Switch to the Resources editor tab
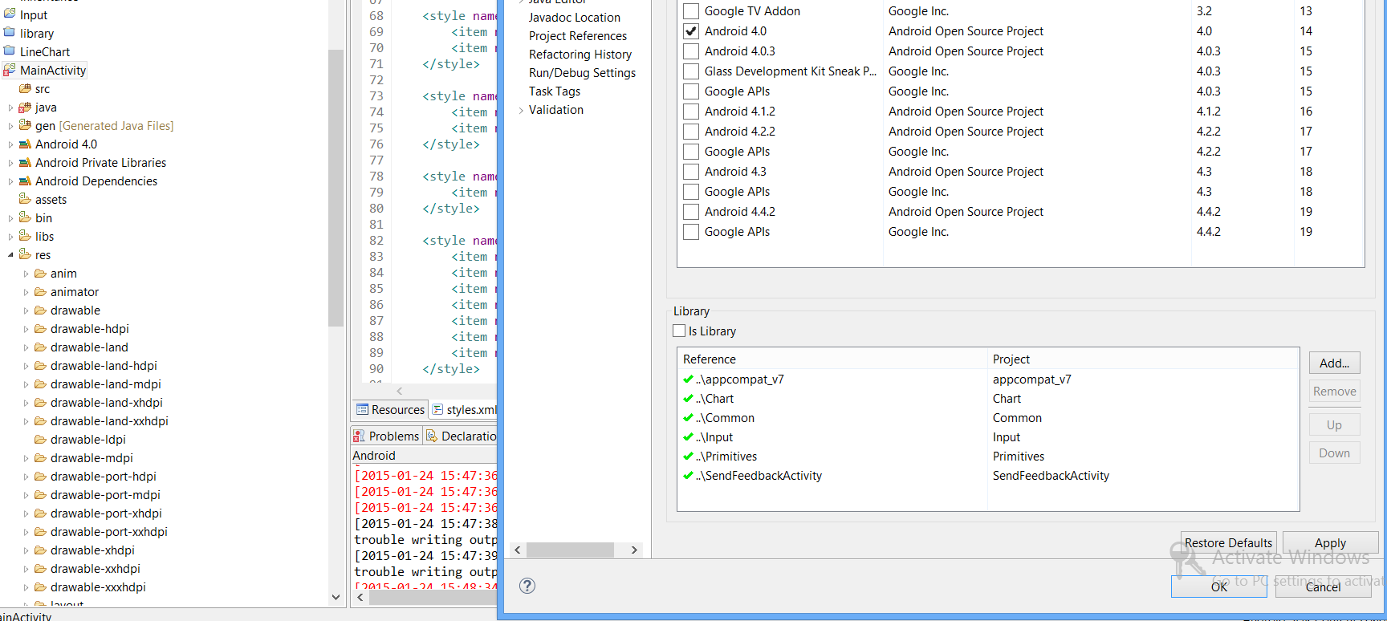The image size is (1387, 621). tap(390, 409)
